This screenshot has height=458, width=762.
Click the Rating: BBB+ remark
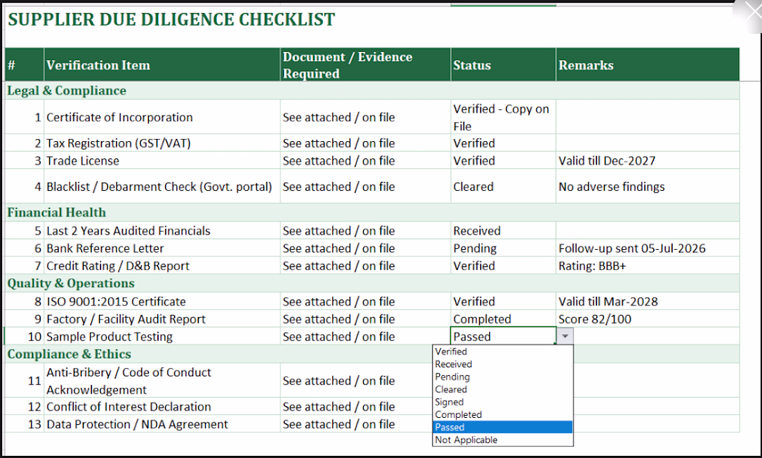point(648,266)
